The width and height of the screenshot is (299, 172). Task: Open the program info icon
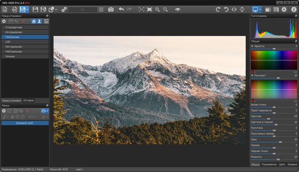point(294,9)
